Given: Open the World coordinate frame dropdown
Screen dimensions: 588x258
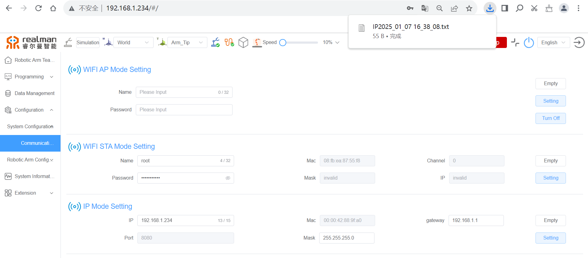Looking at the screenshot, I should click(133, 42).
